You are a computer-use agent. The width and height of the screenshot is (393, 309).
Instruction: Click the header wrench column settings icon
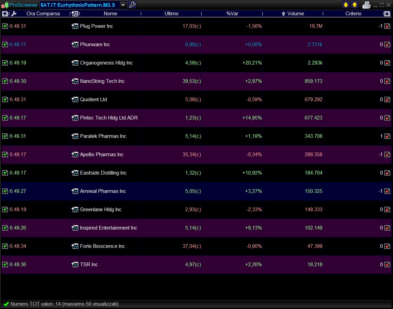point(14,14)
